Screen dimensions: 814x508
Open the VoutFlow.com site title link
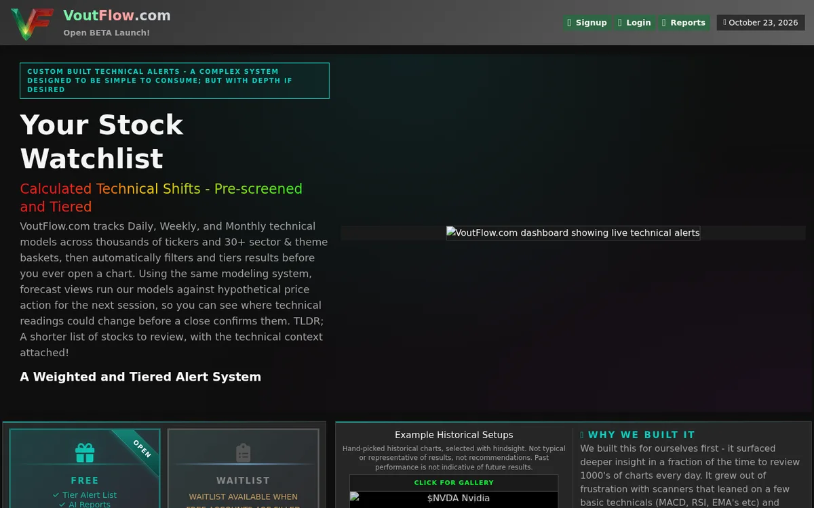pyautogui.click(x=117, y=15)
